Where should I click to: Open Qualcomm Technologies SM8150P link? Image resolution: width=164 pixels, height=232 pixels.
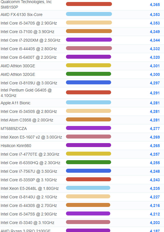(26, 5)
